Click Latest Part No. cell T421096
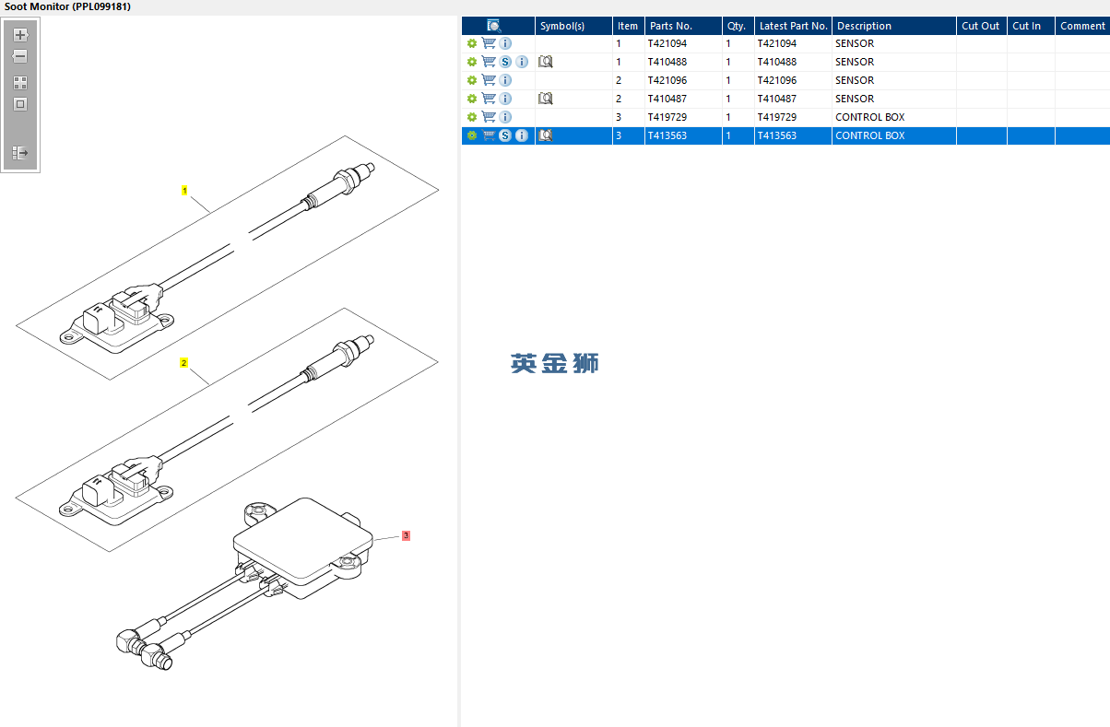 tap(793, 80)
